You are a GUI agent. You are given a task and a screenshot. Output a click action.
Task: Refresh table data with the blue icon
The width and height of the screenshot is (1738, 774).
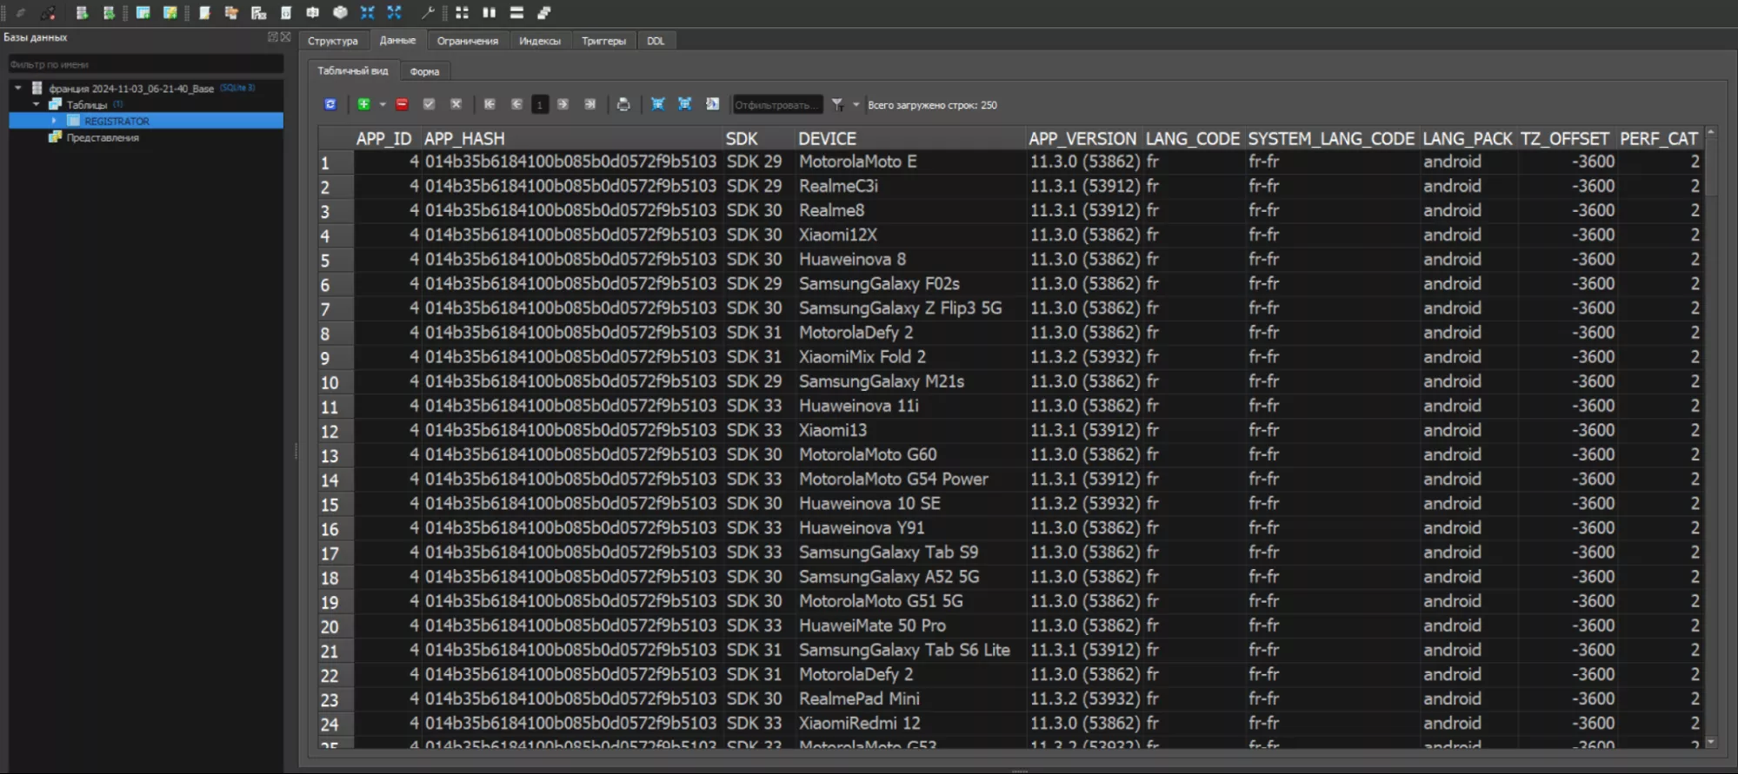330,104
